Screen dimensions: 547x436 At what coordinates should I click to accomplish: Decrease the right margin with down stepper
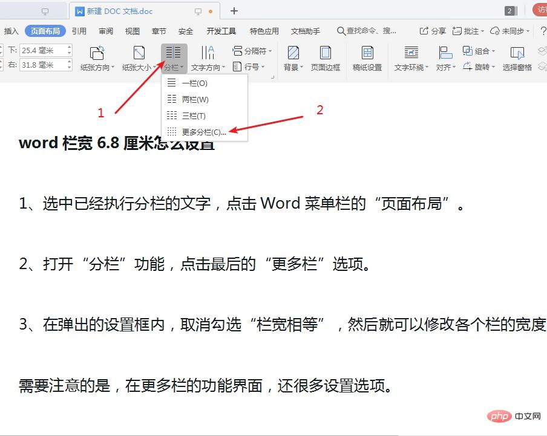pyautogui.click(x=69, y=68)
